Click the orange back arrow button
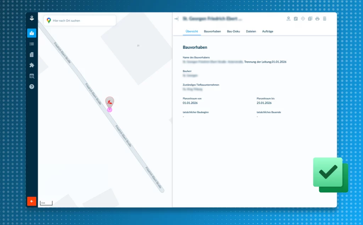363x225 pixels. click(x=32, y=201)
